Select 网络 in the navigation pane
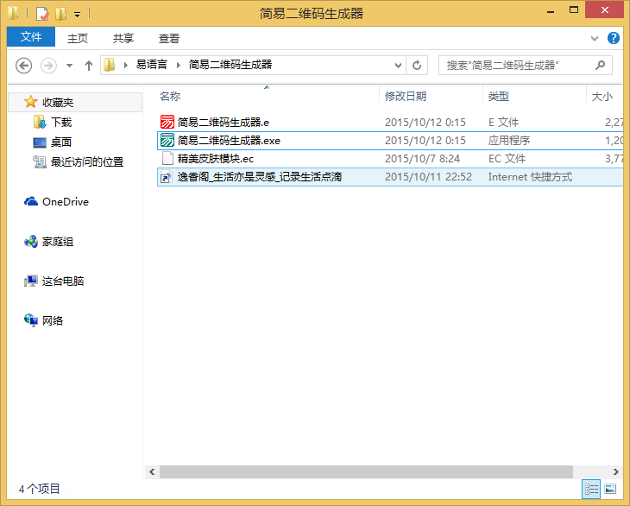Viewport: 630px width, 506px height. (x=53, y=320)
